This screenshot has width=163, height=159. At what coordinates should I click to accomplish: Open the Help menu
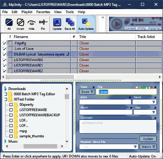click(x=81, y=12)
